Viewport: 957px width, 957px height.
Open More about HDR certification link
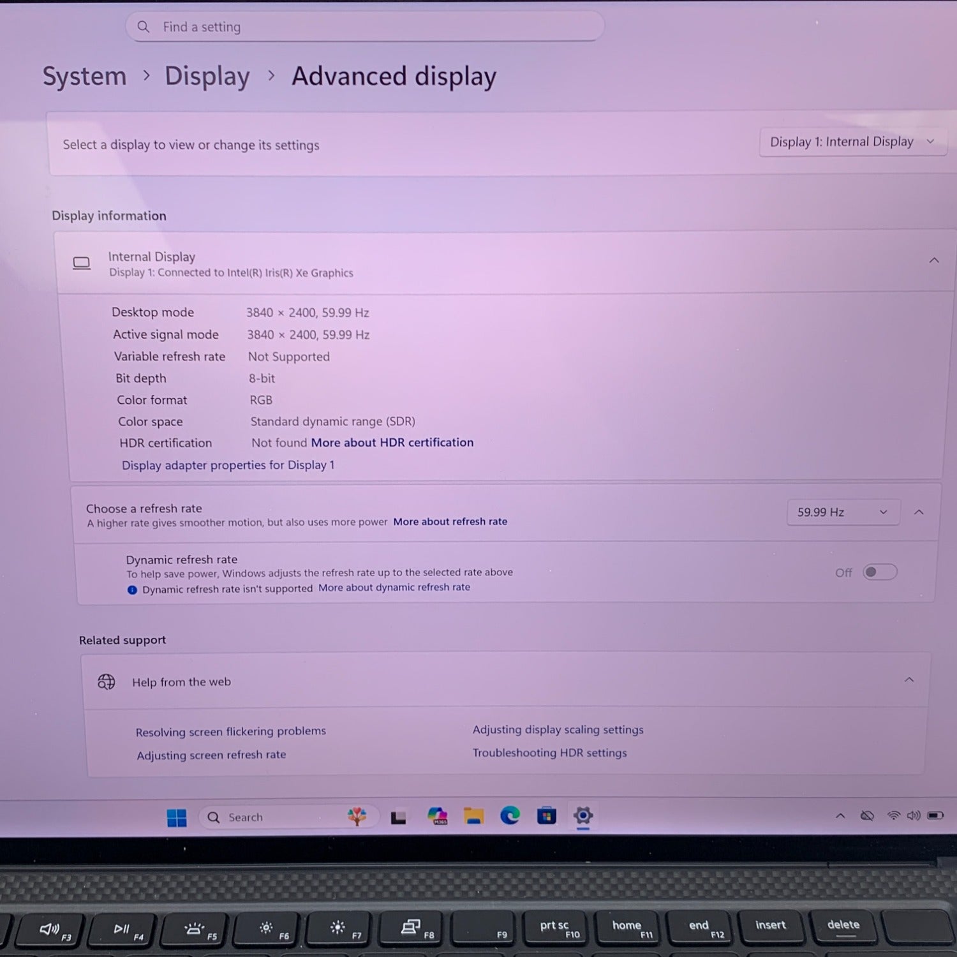(x=392, y=443)
